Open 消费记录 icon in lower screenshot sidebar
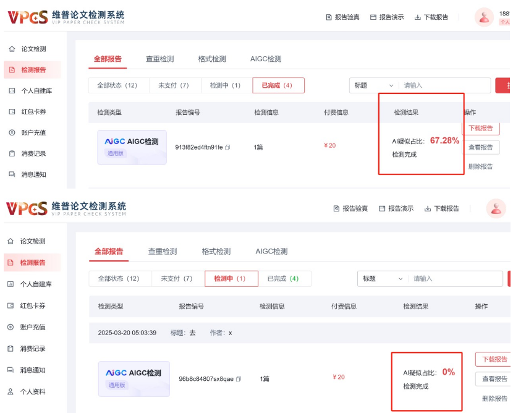 coord(11,349)
